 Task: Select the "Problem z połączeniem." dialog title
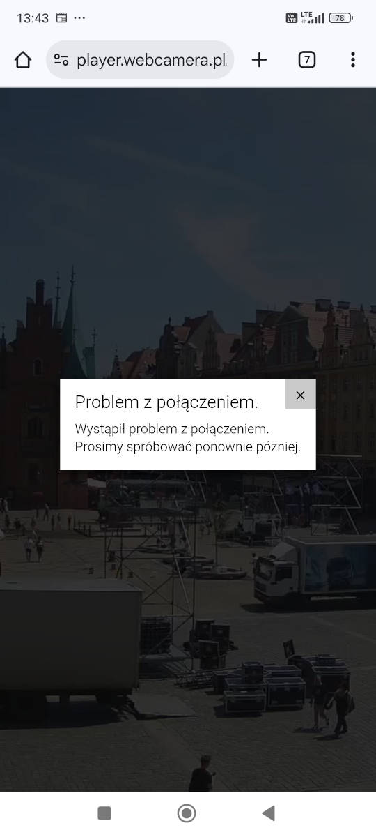coord(166,402)
